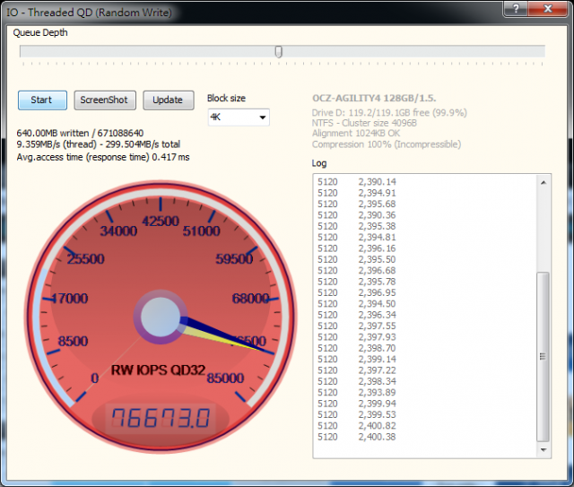
Task: Click the 68000 gauge scale label
Action: (251, 299)
